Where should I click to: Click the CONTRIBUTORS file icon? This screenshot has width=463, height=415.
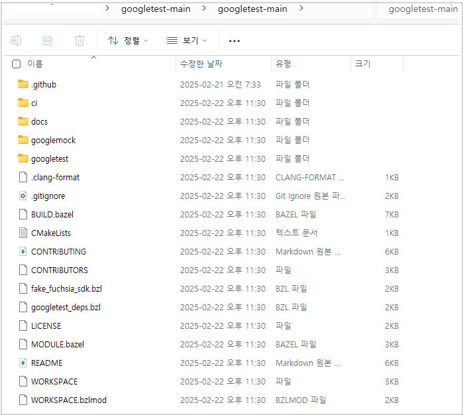[23, 270]
